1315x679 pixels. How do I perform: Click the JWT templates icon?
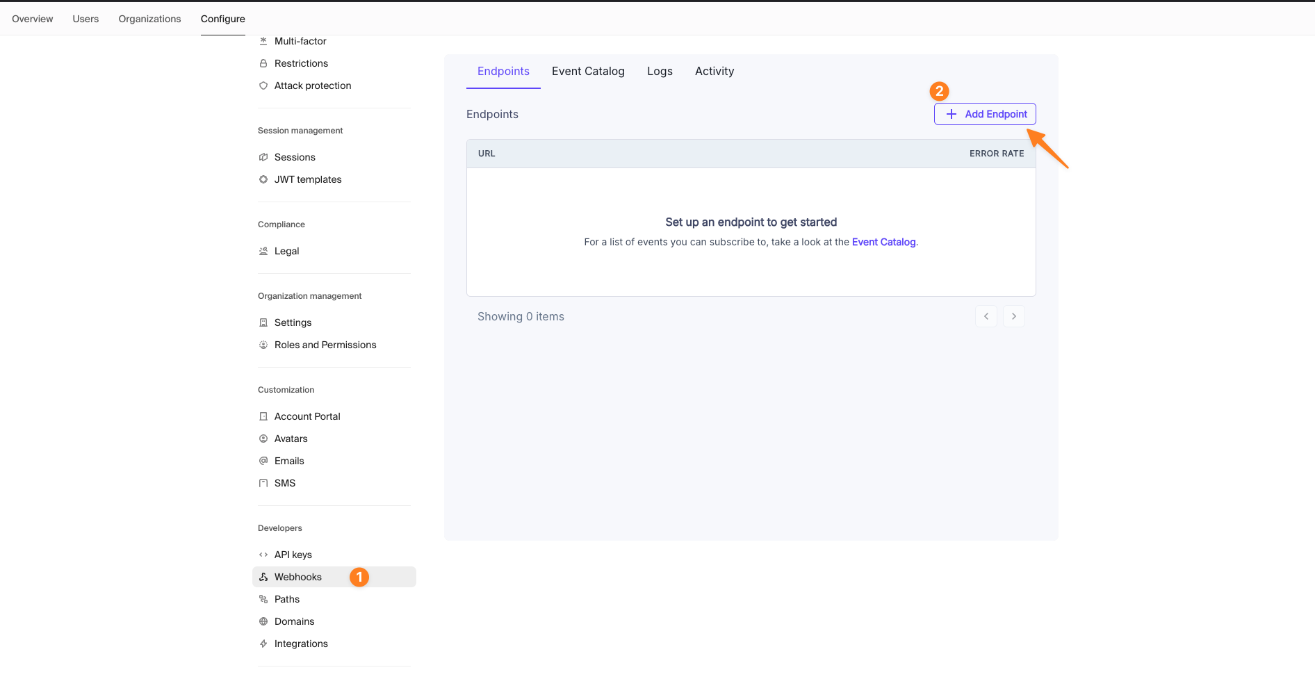[x=263, y=179]
